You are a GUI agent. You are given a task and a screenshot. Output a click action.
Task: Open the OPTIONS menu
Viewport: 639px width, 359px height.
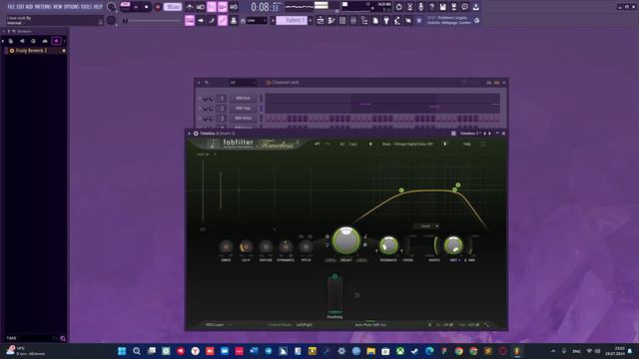tap(71, 7)
